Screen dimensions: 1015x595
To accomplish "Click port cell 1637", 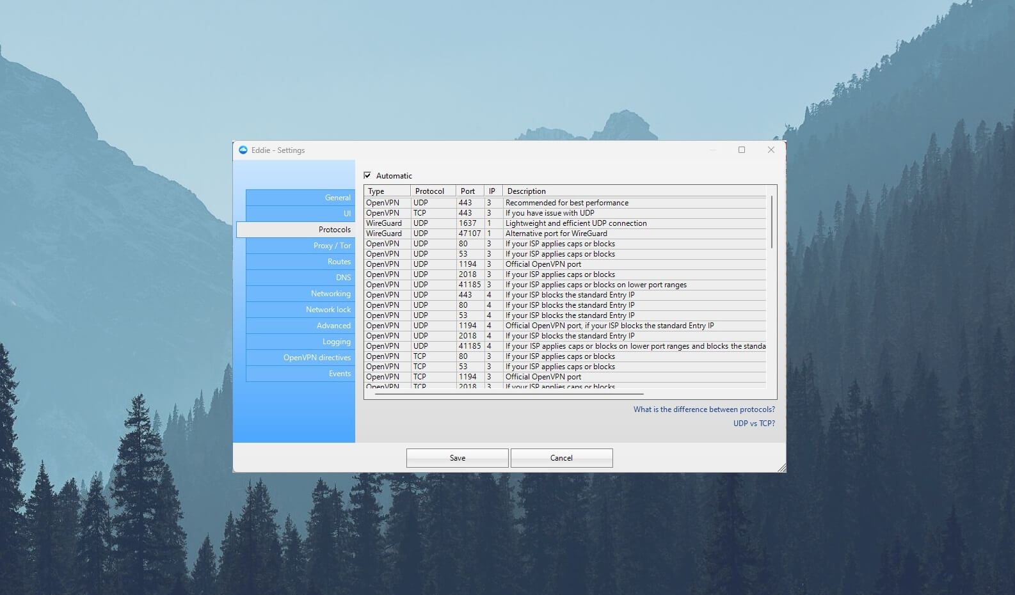I will click(470, 223).
